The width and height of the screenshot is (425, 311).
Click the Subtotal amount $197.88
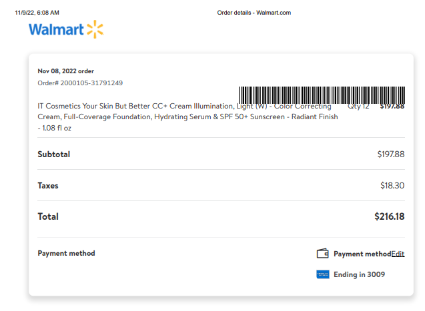click(391, 154)
